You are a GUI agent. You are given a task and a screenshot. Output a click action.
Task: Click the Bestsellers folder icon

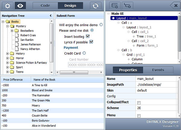17,31
